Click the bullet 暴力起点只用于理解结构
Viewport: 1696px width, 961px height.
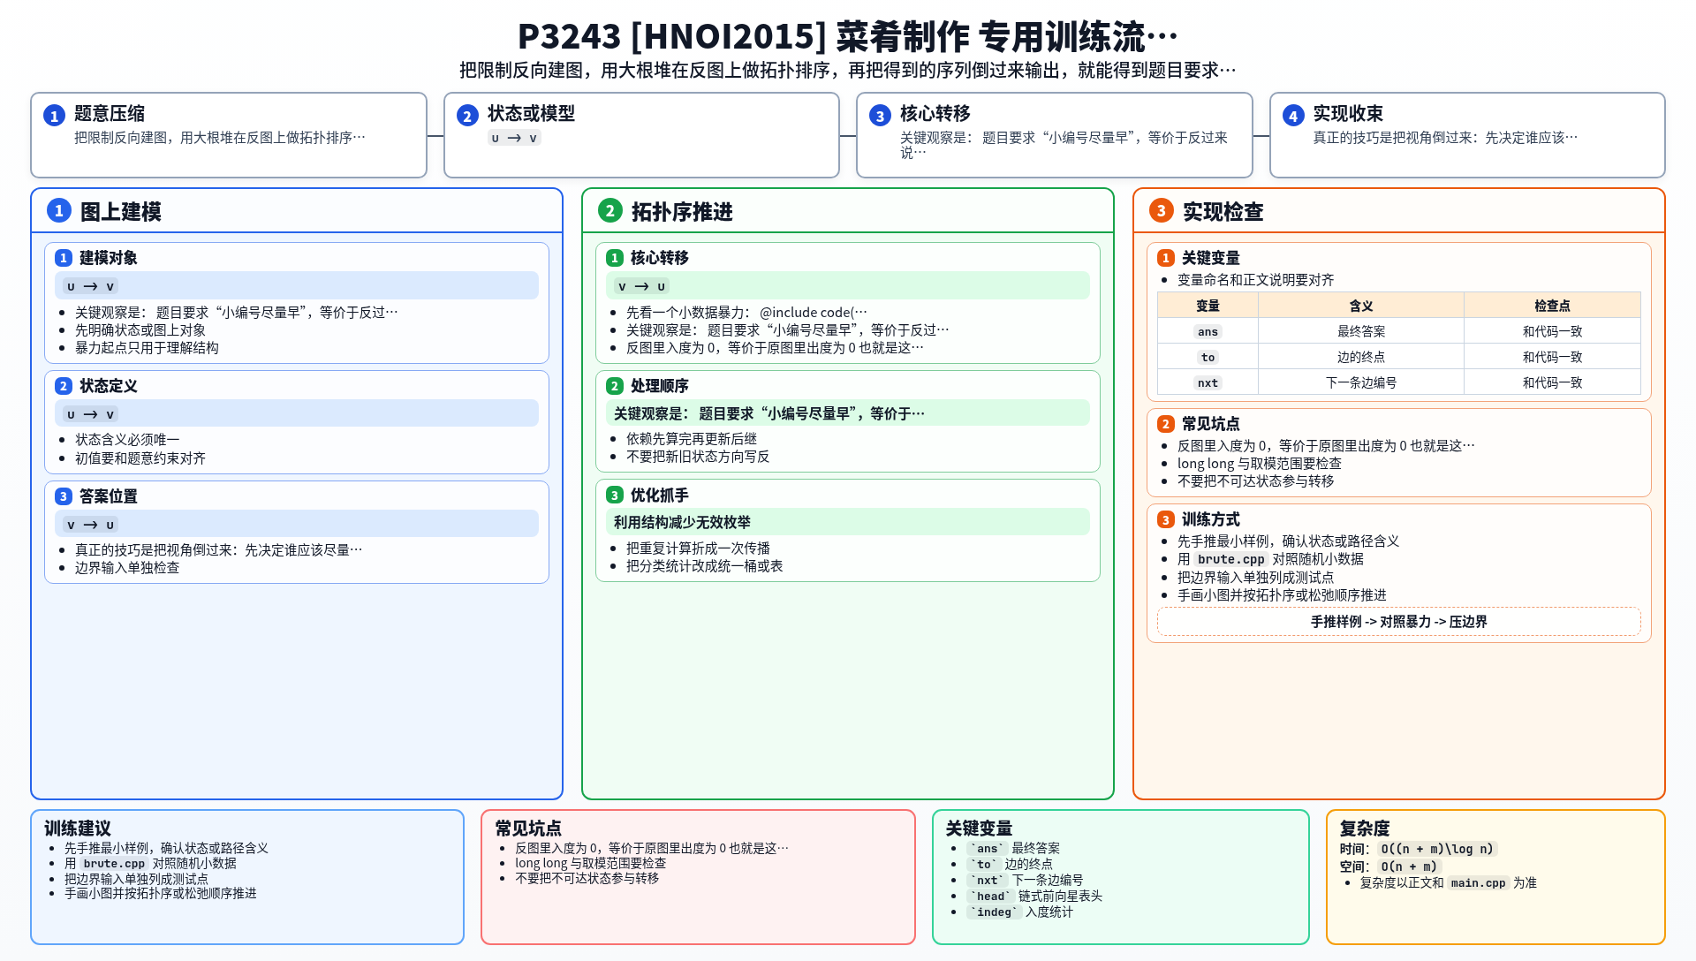147,348
